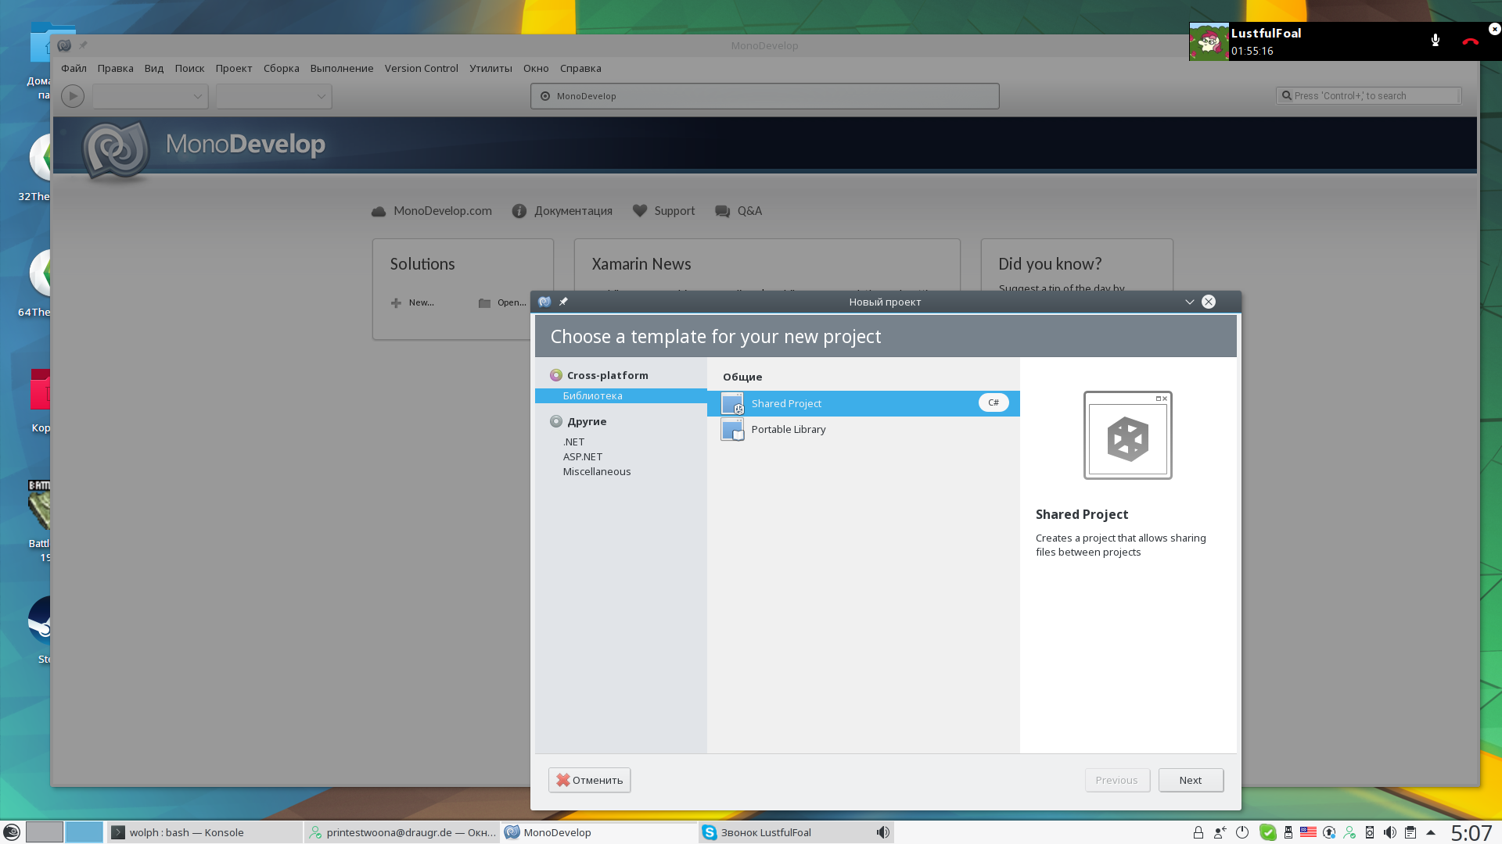The height and width of the screenshot is (844, 1502).
Task: Click the MonoDevelop.com cloud icon
Action: pyautogui.click(x=379, y=211)
